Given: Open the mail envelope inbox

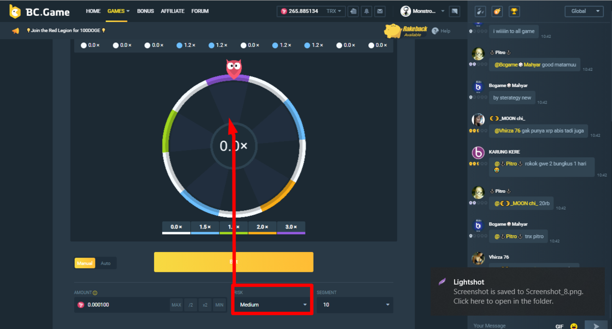Looking at the screenshot, I should 379,11.
